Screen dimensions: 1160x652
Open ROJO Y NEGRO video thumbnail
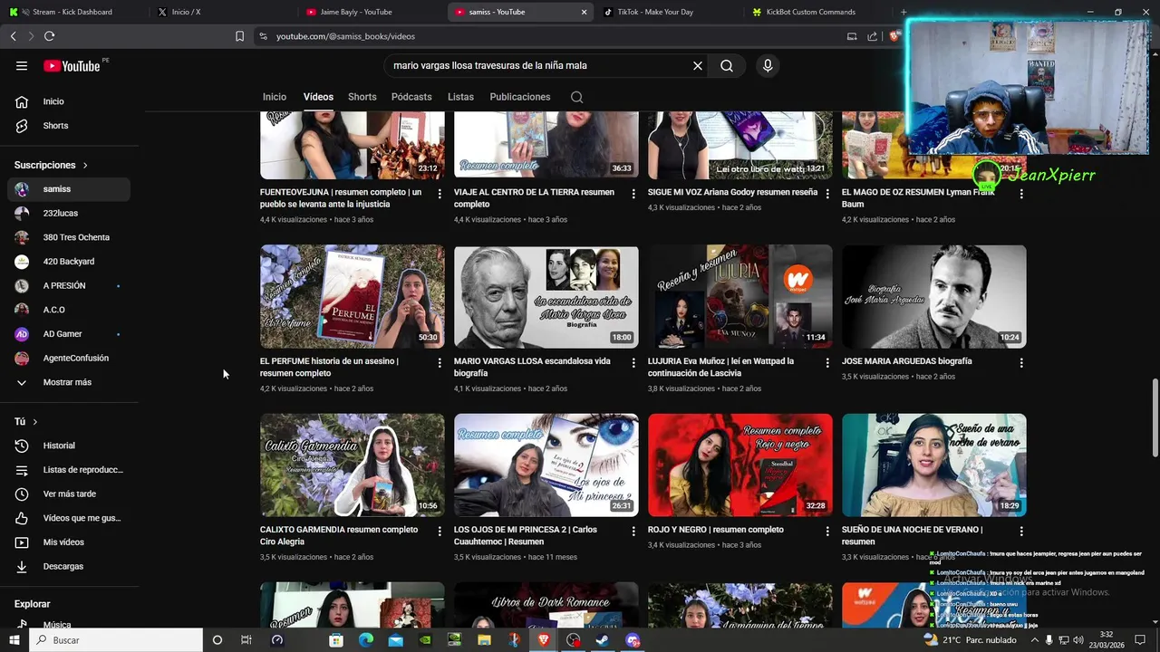click(x=740, y=465)
